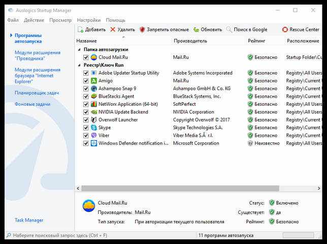Image resolution: width=327 pixels, height=244 pixels.
Task: Select the Windows Defender notification row text
Action: coord(134,143)
